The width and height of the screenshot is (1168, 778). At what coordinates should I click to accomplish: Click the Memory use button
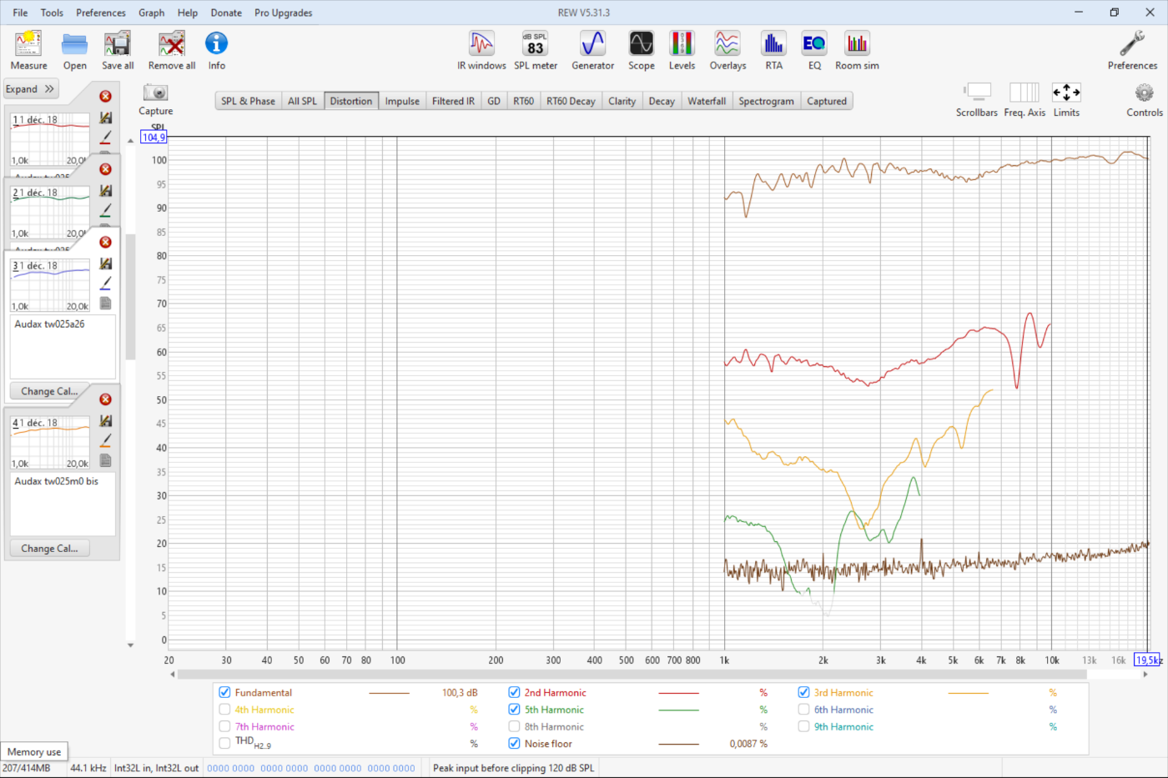coord(34,752)
